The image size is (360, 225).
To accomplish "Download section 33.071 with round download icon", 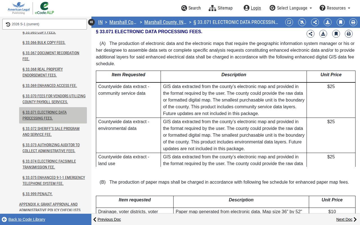I will [x=323, y=34].
